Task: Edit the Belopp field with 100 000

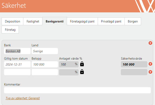Action: coord(45,64)
